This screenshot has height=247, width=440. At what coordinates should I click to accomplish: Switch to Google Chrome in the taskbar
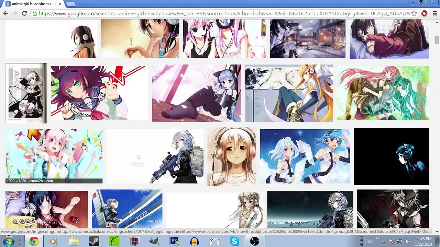point(34,242)
